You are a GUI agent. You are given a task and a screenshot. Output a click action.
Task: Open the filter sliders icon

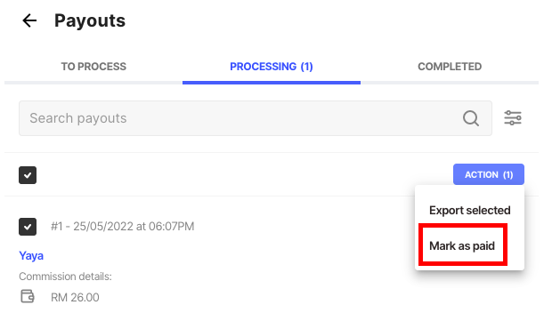[513, 118]
